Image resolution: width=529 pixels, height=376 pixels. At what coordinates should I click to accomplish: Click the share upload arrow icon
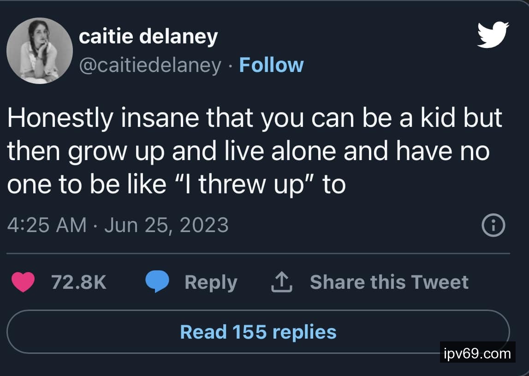click(281, 282)
